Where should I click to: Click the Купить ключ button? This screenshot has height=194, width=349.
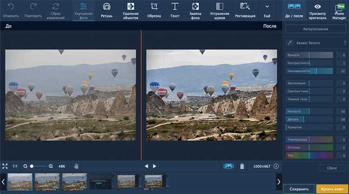332,189
